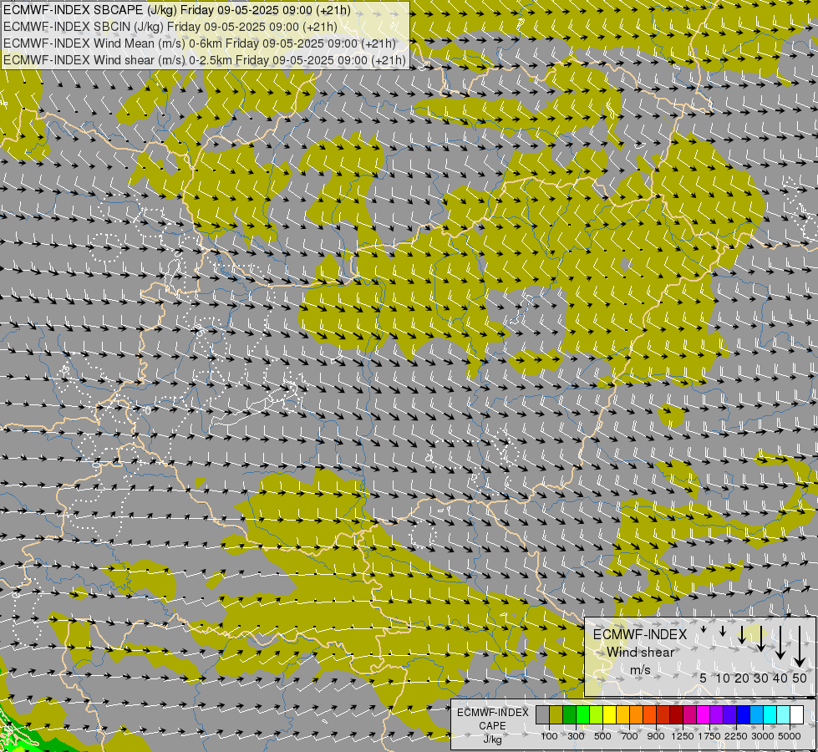Click the '40' wind shear scale number
Screen dimensions: 818x752
click(x=780, y=678)
